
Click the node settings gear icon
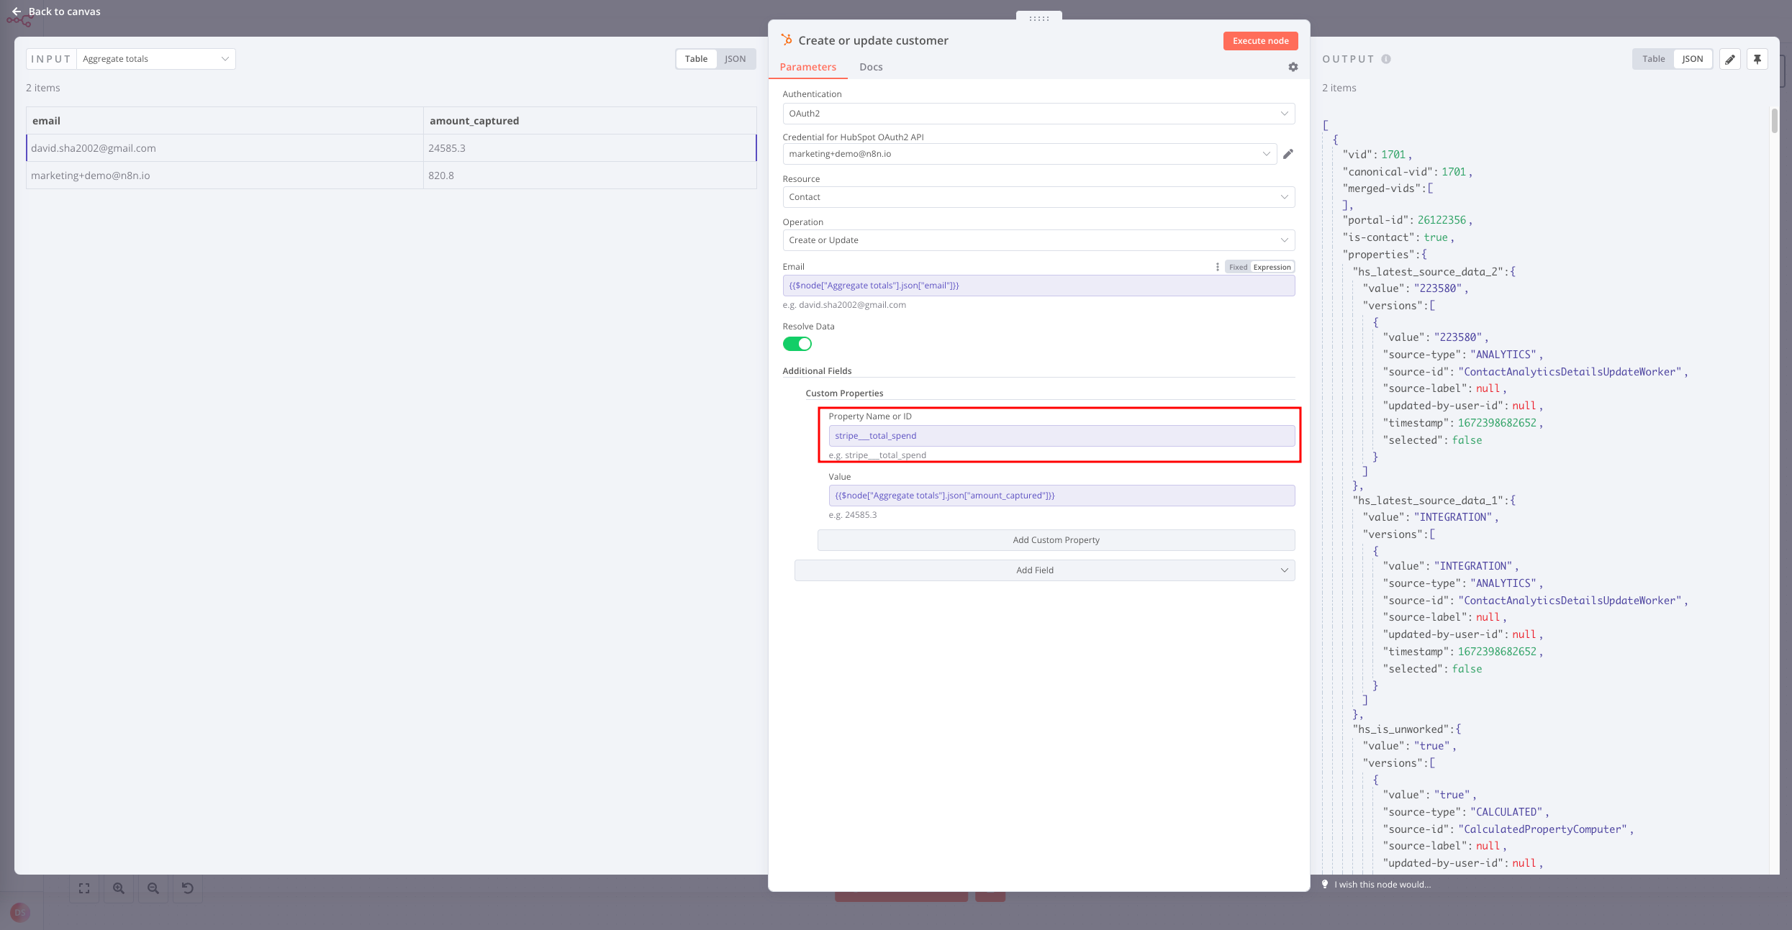[1293, 67]
